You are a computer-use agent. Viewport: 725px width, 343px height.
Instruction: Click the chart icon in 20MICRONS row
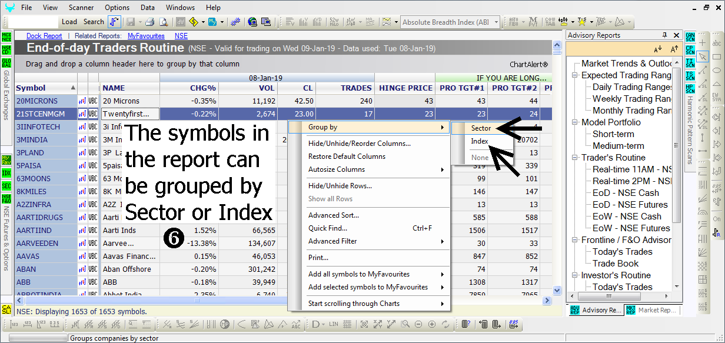coord(82,101)
